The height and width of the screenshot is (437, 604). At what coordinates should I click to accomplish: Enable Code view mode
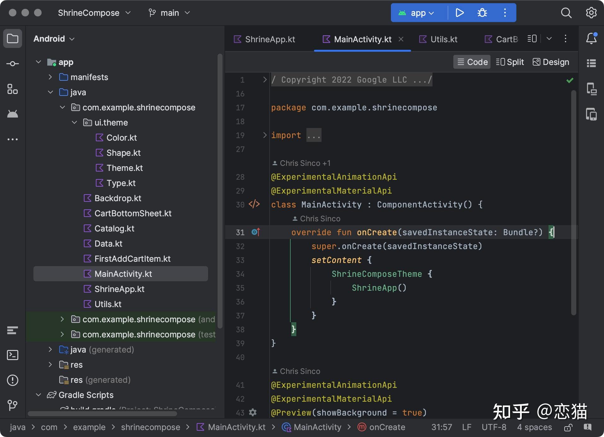point(472,62)
